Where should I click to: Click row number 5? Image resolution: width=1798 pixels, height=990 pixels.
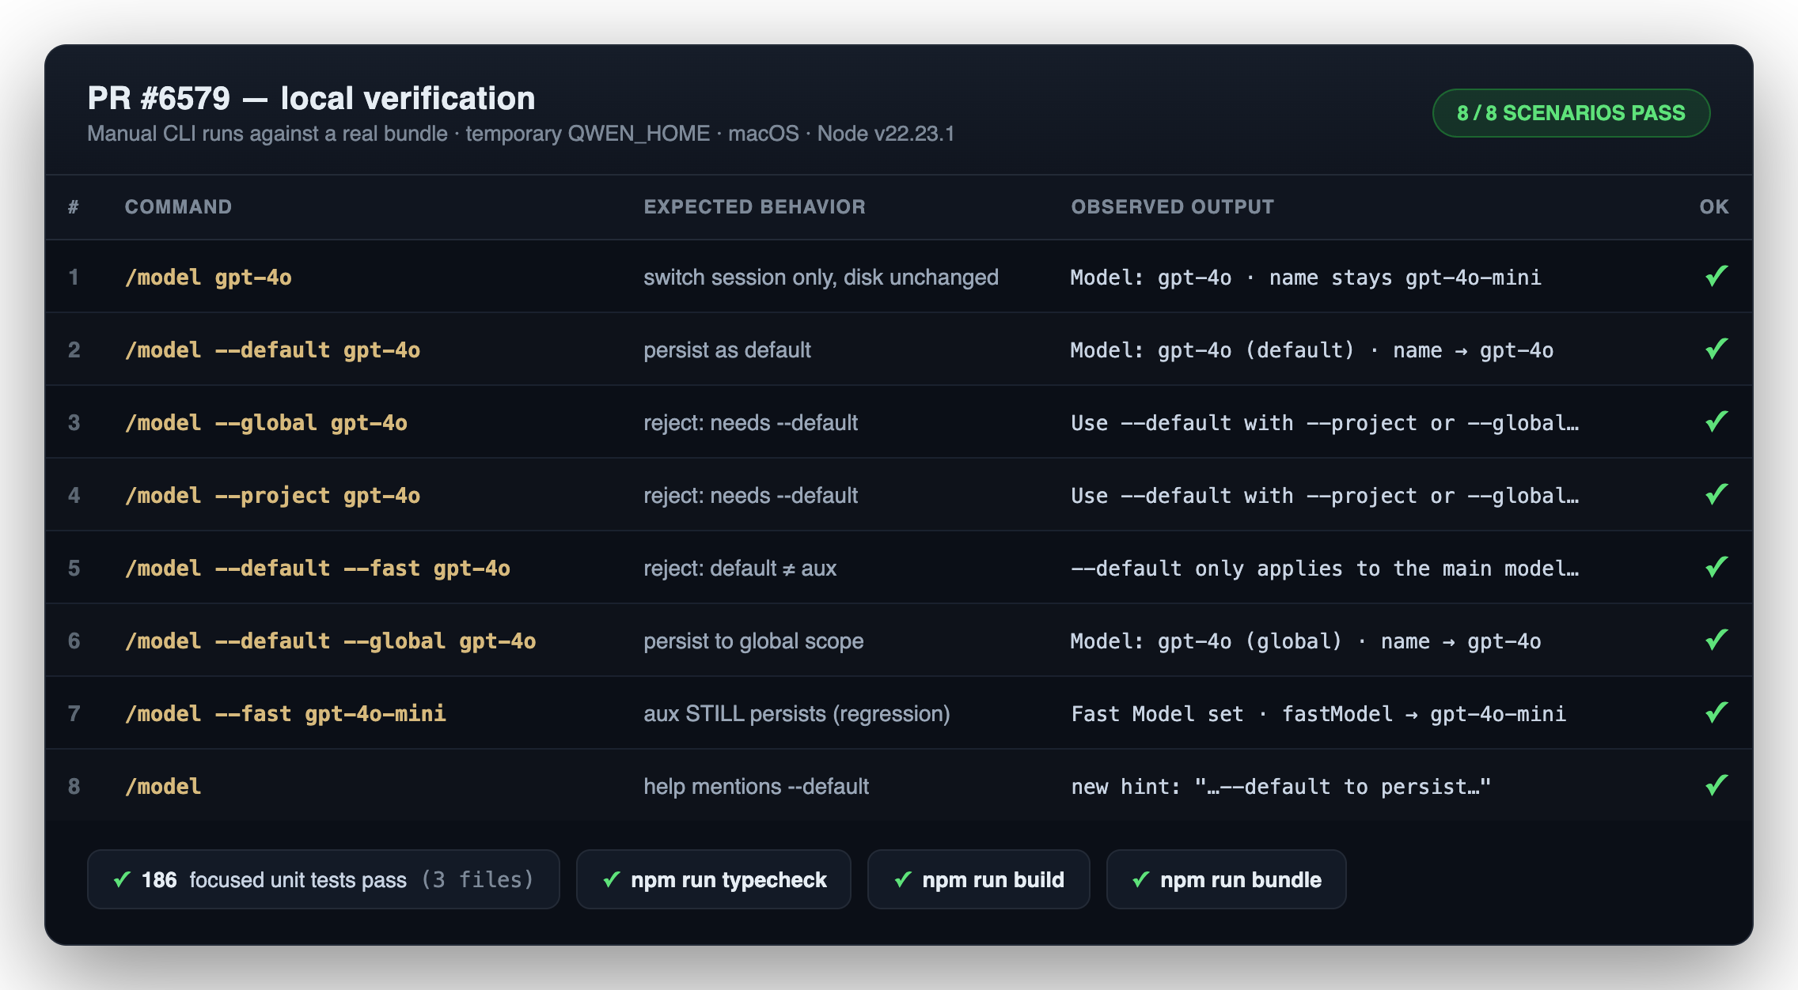click(x=74, y=568)
